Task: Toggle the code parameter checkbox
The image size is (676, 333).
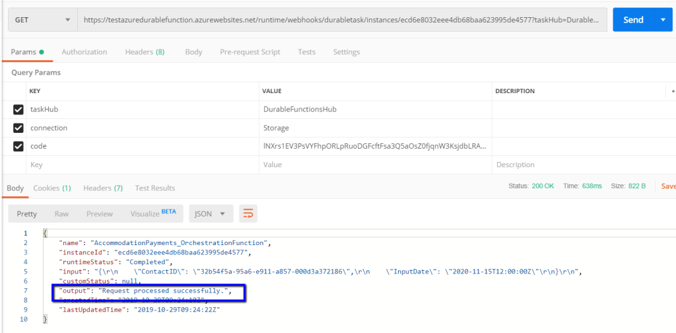Action: click(18, 146)
